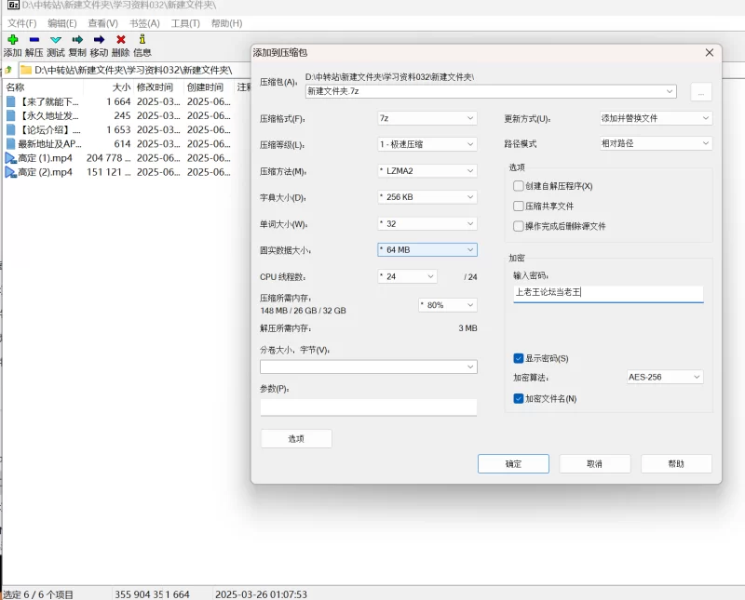745x600 pixels.
Task: Click the 614 size cell
Action: (x=122, y=143)
